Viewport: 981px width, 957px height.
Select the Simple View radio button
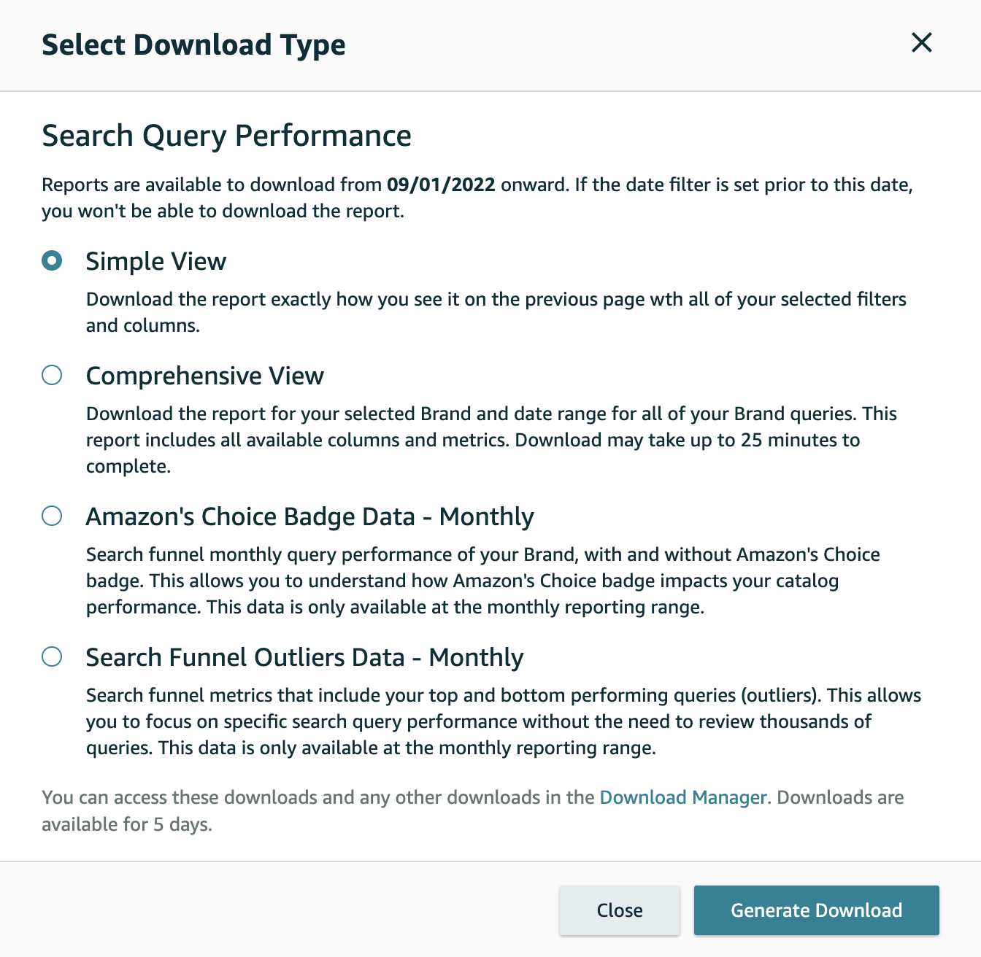click(52, 260)
